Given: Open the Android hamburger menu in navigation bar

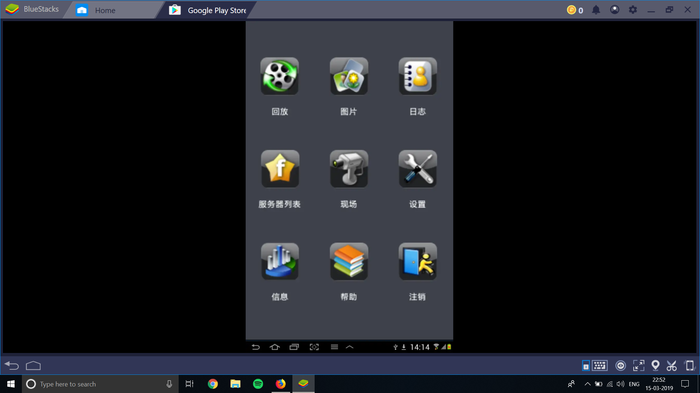Looking at the screenshot, I should click(334, 347).
